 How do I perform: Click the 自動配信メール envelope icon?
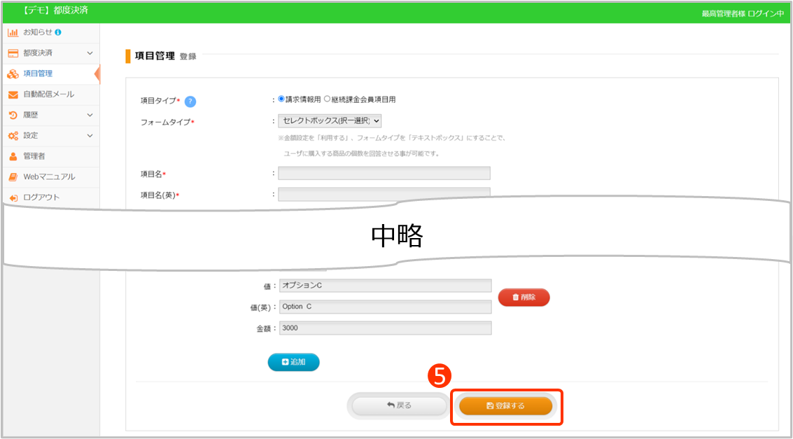pos(13,95)
